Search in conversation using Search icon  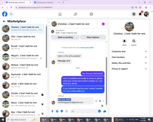pos(134,41)
